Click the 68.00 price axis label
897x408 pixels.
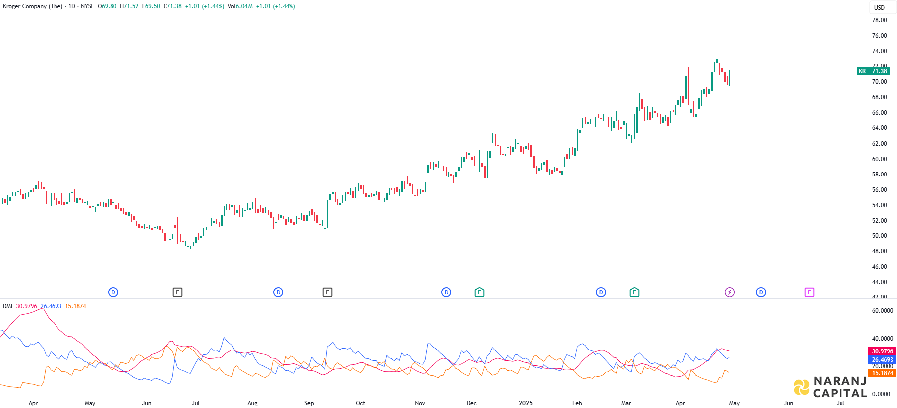point(879,97)
